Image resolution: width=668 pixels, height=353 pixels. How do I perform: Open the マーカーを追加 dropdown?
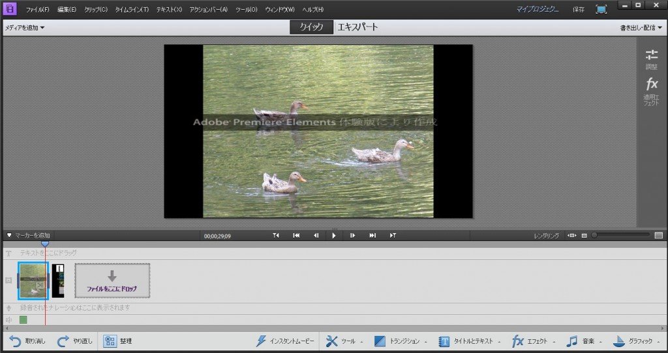tap(29, 235)
